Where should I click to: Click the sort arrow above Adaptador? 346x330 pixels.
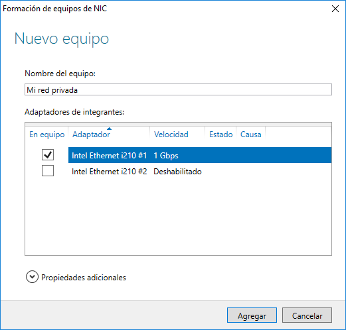(x=109, y=129)
